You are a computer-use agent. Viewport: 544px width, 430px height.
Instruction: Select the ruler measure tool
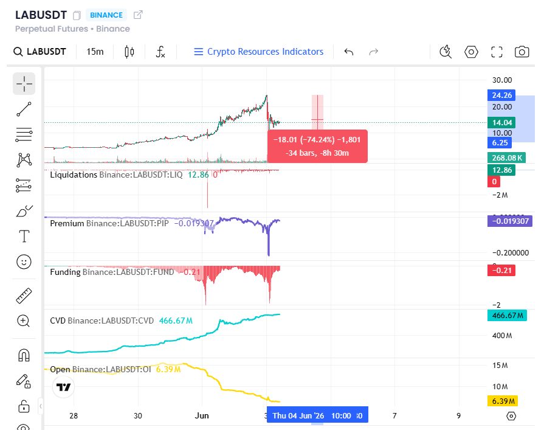[x=24, y=296]
